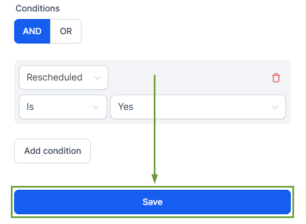The image size is (306, 224).
Task: Add a new condition
Action: [x=53, y=151]
